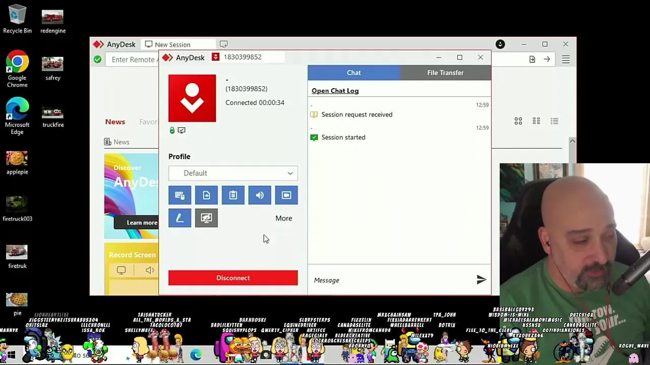Disconnect the current AnyDesk session

[233, 278]
